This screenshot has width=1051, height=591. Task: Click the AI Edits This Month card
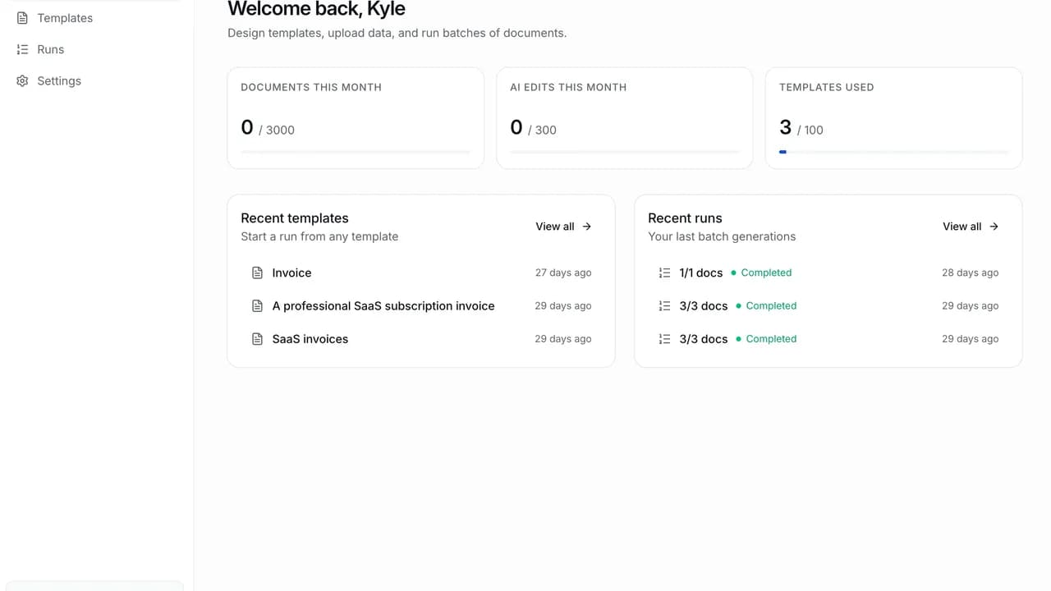[625, 118]
